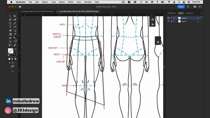Open macOS Spotlight search
210x118 pixels.
pos(179,2)
